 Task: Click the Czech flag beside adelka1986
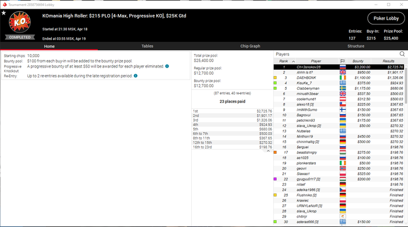click(x=343, y=190)
